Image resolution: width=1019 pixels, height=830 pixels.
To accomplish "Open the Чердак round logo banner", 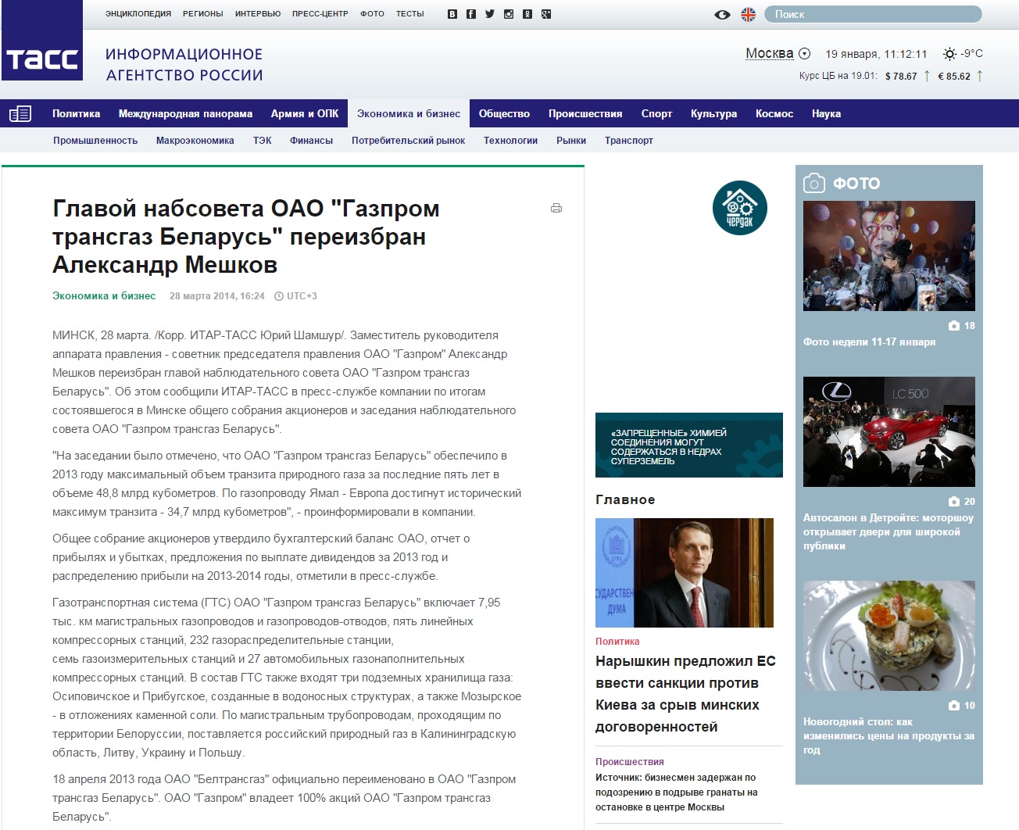I will pyautogui.click(x=740, y=208).
